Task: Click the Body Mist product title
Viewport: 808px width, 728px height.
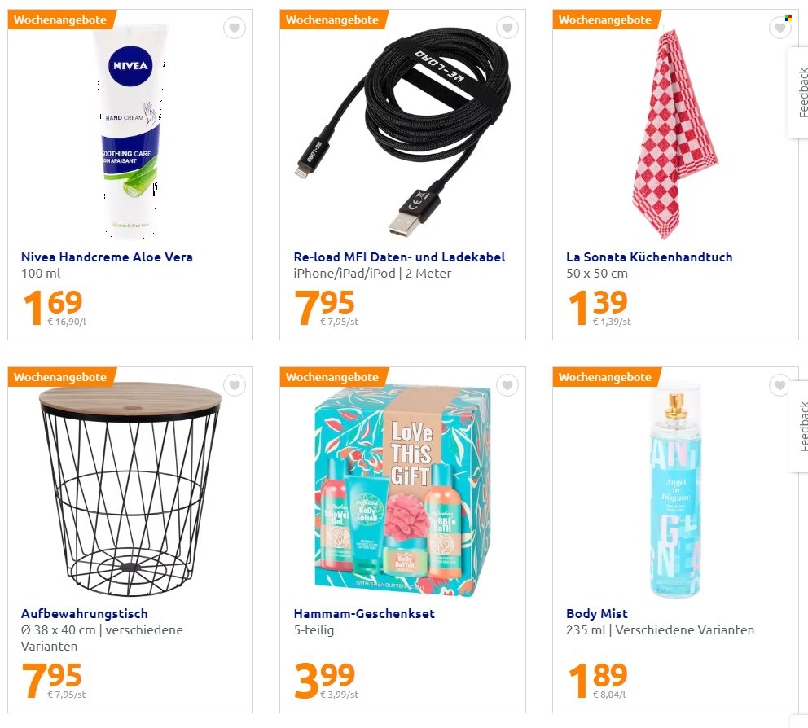Action: point(597,614)
